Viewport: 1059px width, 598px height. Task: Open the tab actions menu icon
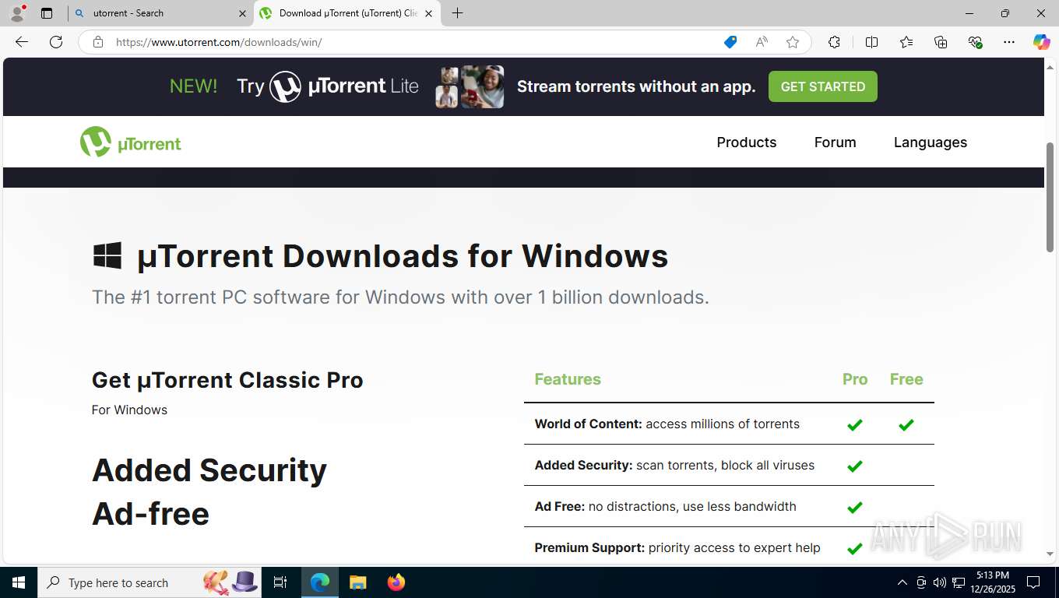(x=47, y=13)
